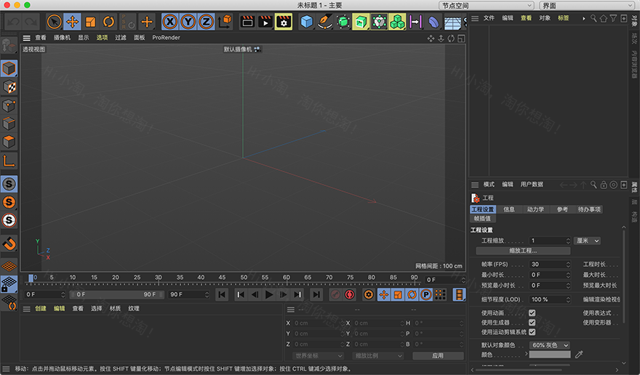640x375 pixels.
Task: Add a cube primitive object
Action: 306,22
